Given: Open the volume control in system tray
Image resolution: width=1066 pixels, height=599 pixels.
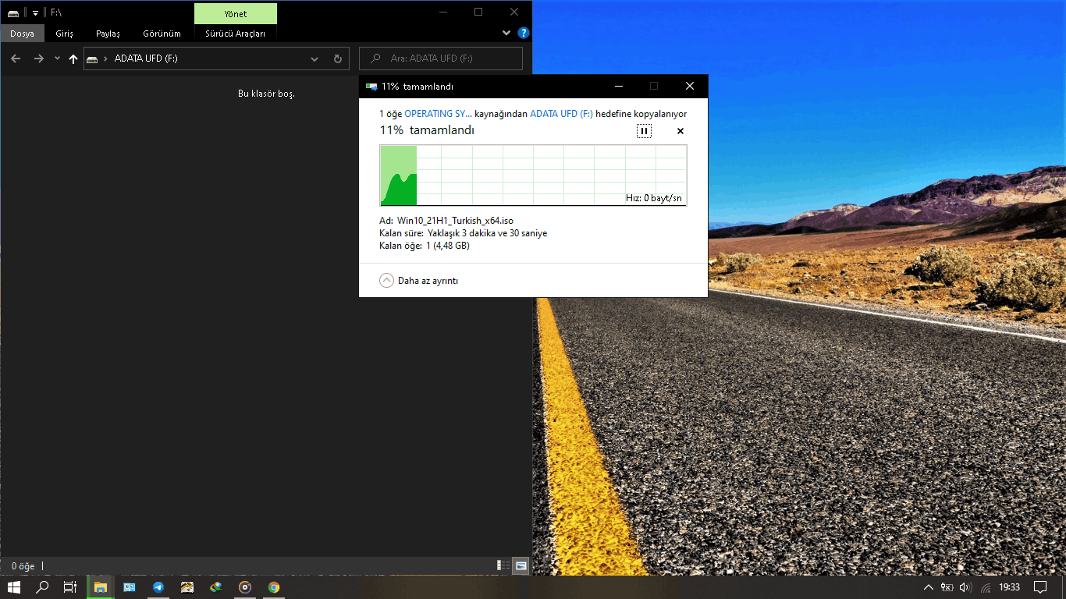Looking at the screenshot, I should 965,587.
